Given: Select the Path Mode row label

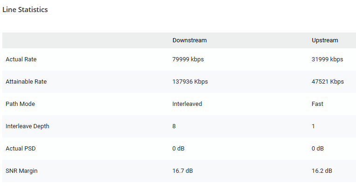Looking at the screenshot, I should tap(20, 104).
